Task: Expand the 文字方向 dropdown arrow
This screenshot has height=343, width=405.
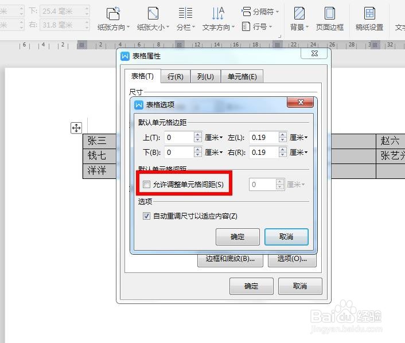Action: tap(233, 27)
